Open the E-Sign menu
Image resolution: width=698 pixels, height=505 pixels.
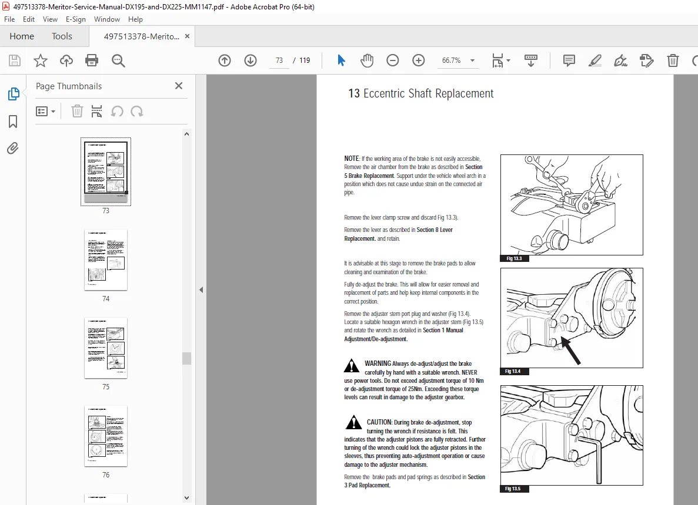tap(76, 19)
